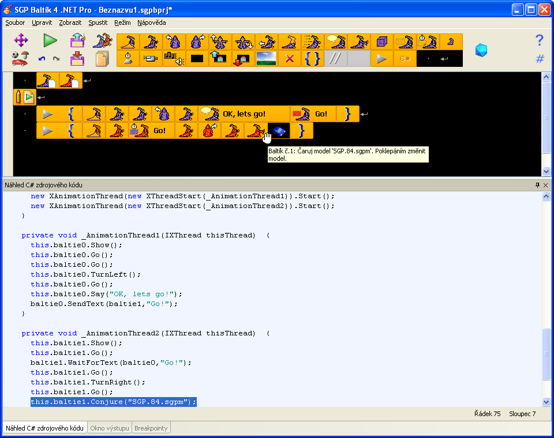The image size is (554, 438).
Task: Click the red X delete icon in the palette
Action: (289, 59)
